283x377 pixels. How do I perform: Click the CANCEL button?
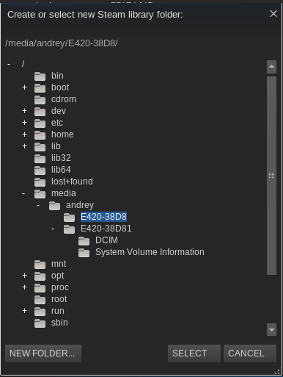point(250,353)
